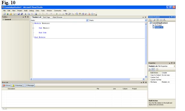Click the editor horizontal scrollbar thumb
Viewport: 185px width, 111px height.
pyautogui.click(x=81, y=79)
